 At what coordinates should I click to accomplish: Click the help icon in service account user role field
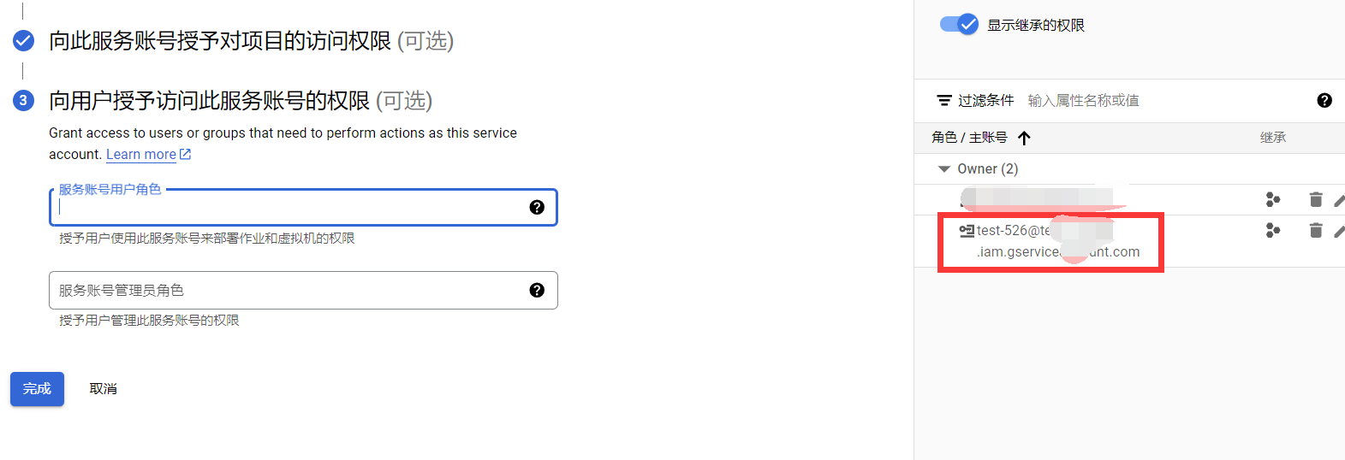(537, 207)
